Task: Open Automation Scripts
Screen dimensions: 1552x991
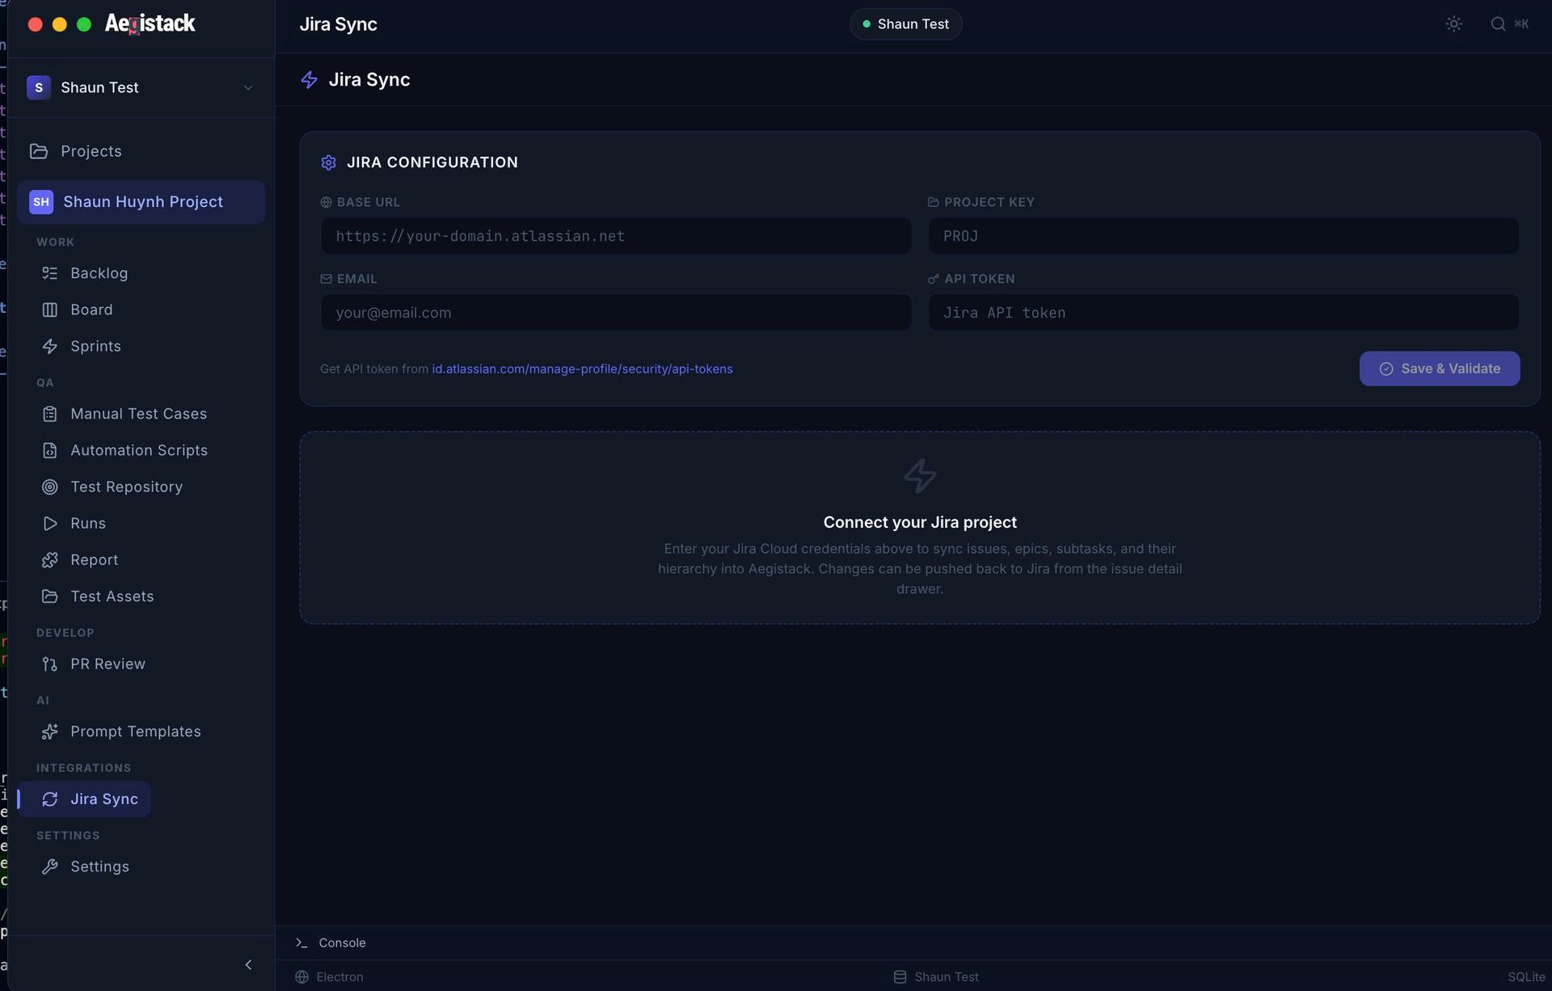Action: (141, 450)
